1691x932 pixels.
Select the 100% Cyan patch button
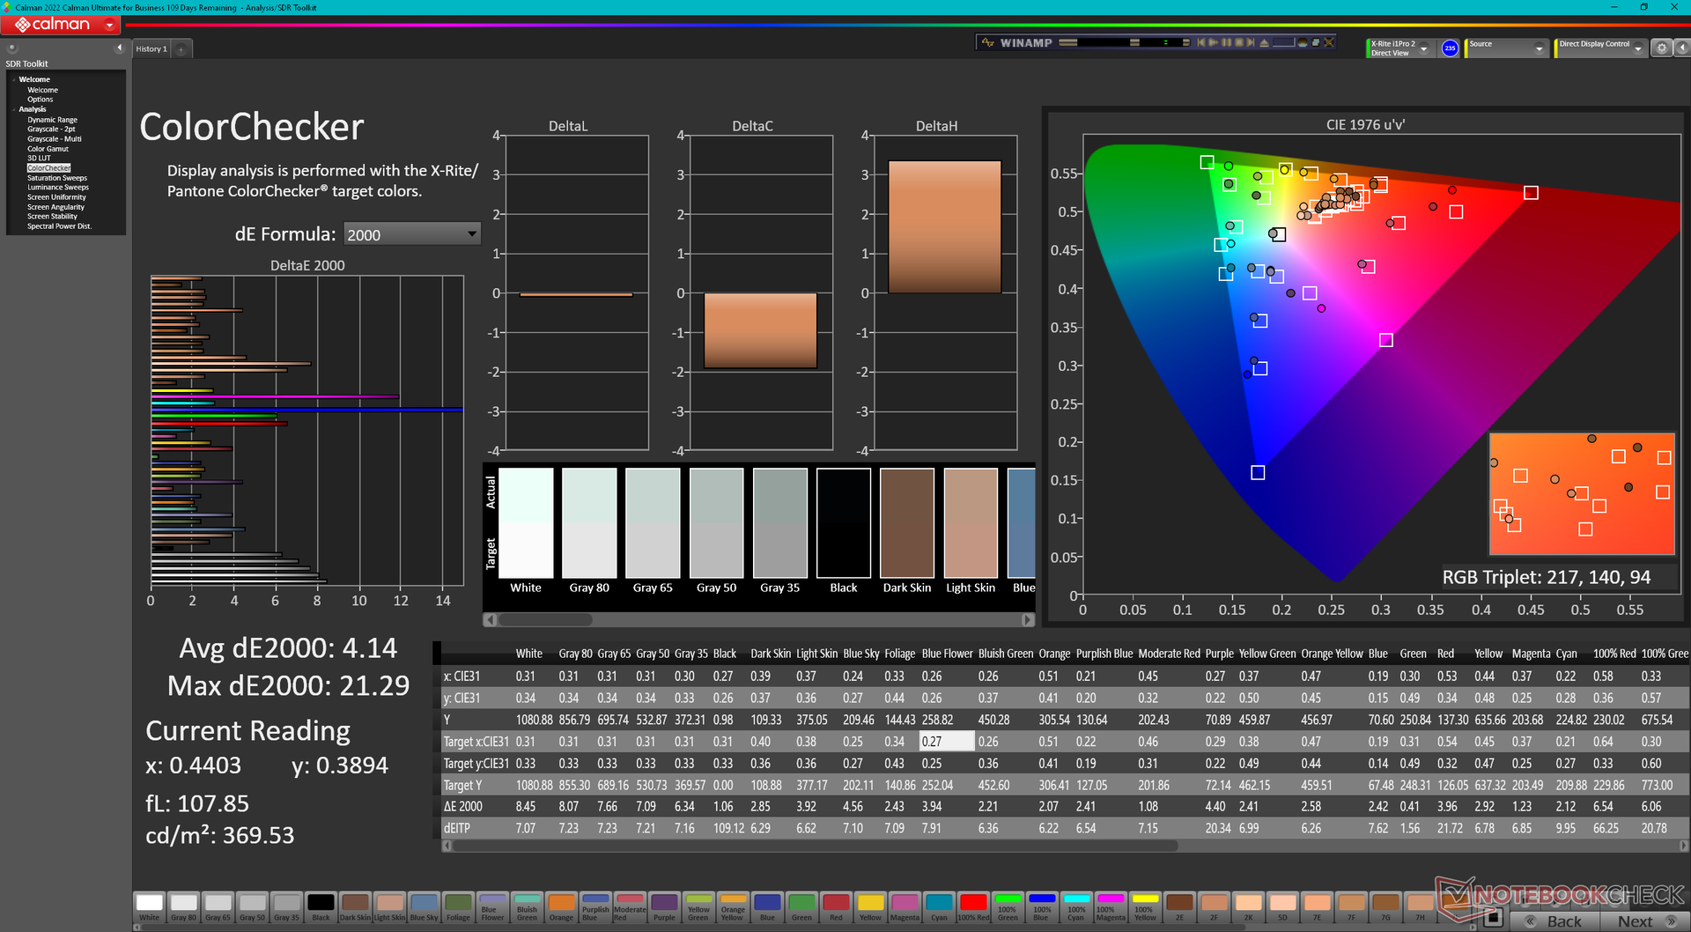click(x=1076, y=907)
